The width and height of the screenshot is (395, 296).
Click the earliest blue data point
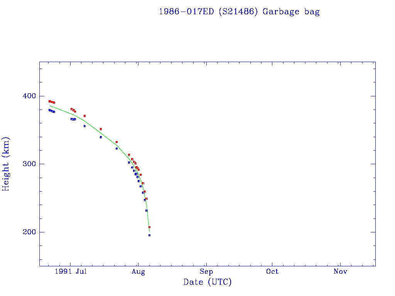(x=49, y=110)
